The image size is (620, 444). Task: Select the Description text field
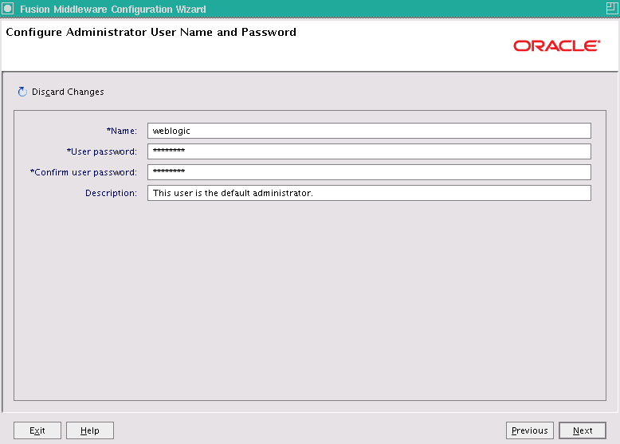369,193
